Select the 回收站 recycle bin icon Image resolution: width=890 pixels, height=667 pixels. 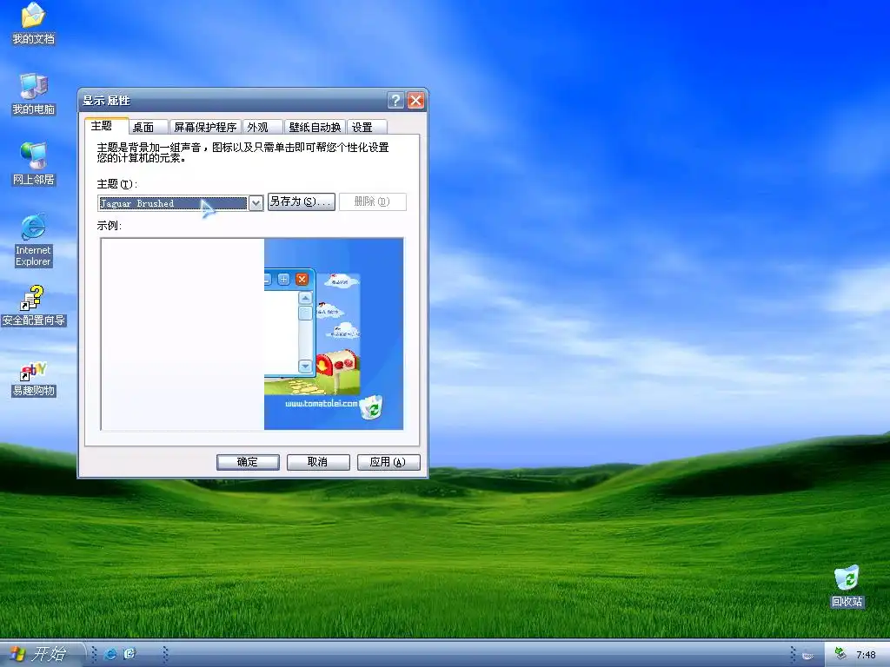pos(847,586)
